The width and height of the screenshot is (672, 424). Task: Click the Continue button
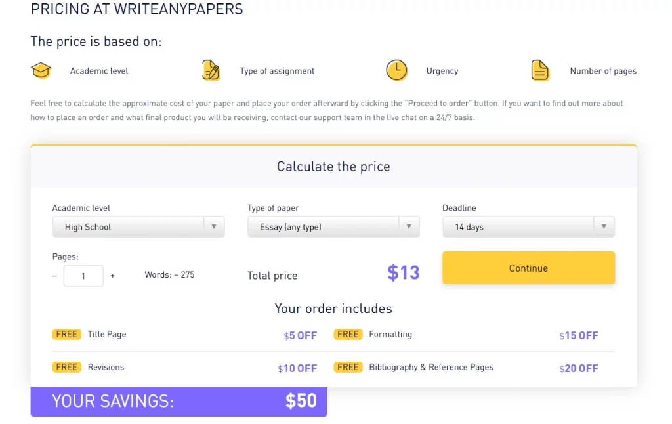528,268
